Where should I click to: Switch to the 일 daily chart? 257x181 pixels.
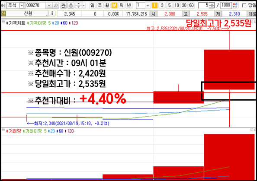(92, 6)
